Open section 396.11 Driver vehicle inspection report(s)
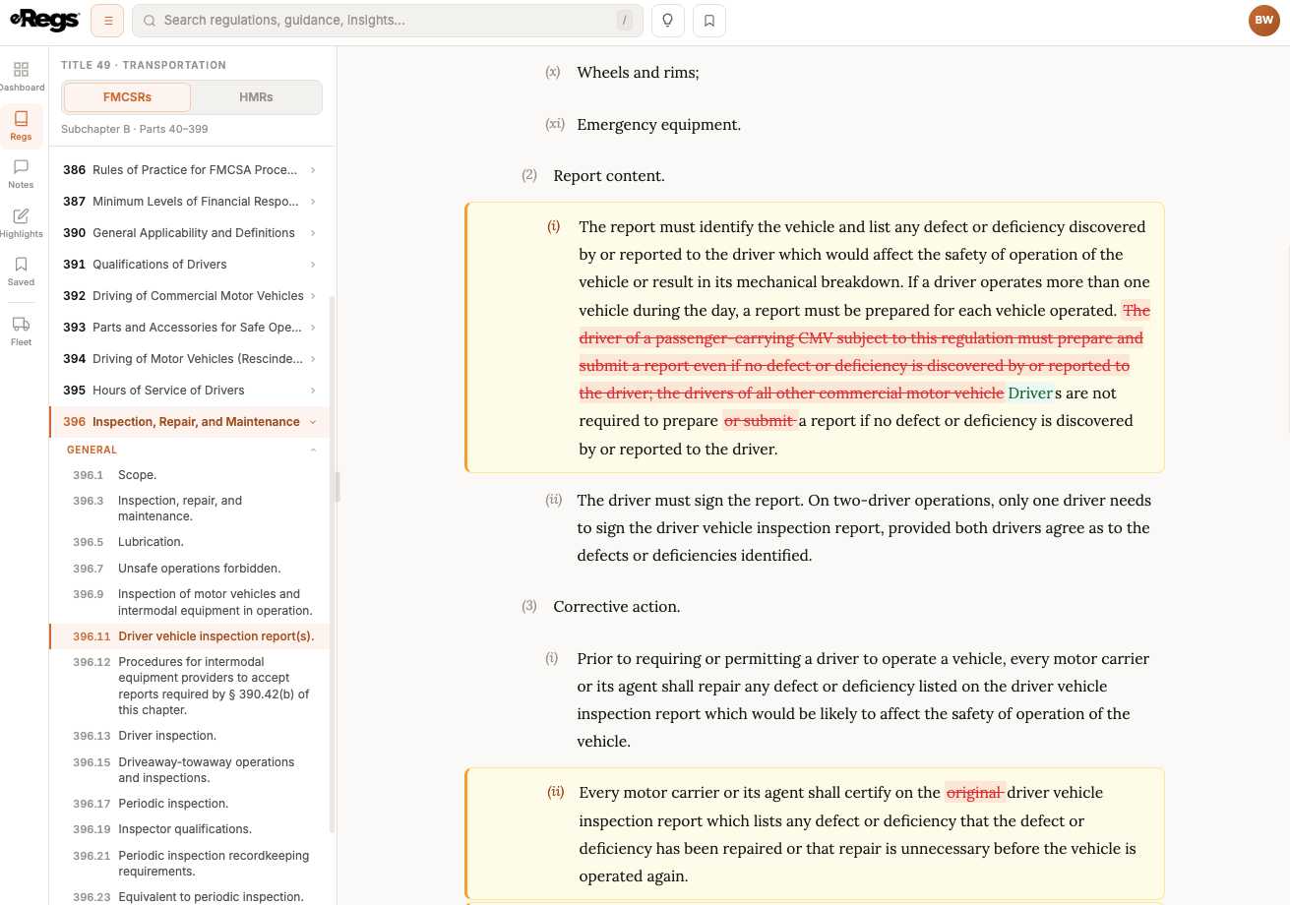Image resolution: width=1290 pixels, height=905 pixels. [189, 636]
